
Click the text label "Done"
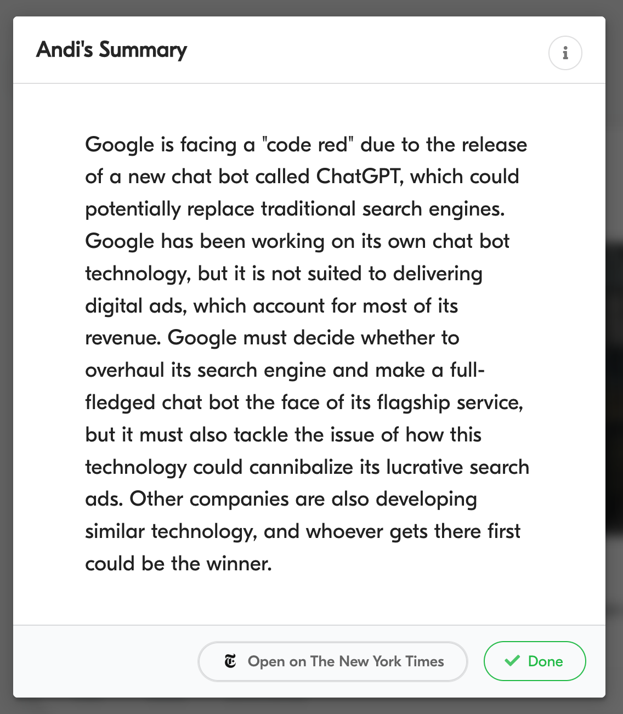click(545, 661)
